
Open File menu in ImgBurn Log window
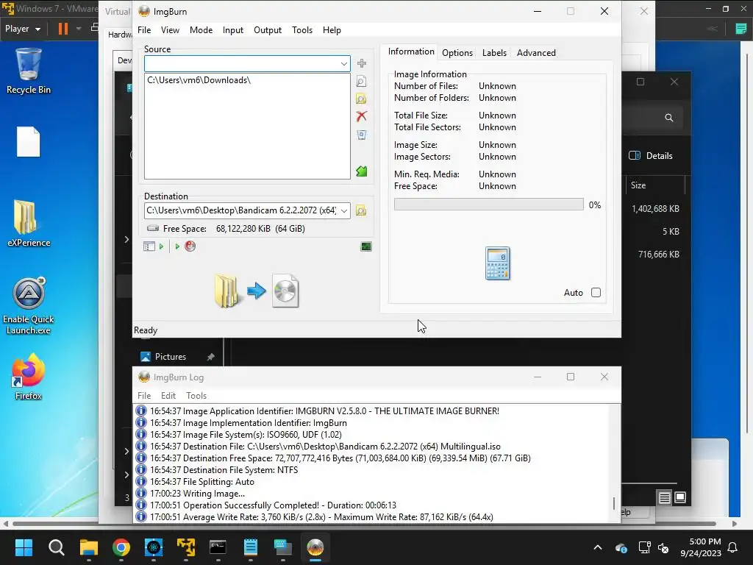tap(144, 395)
